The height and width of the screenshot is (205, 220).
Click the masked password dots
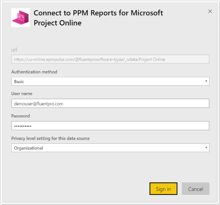[23, 126]
